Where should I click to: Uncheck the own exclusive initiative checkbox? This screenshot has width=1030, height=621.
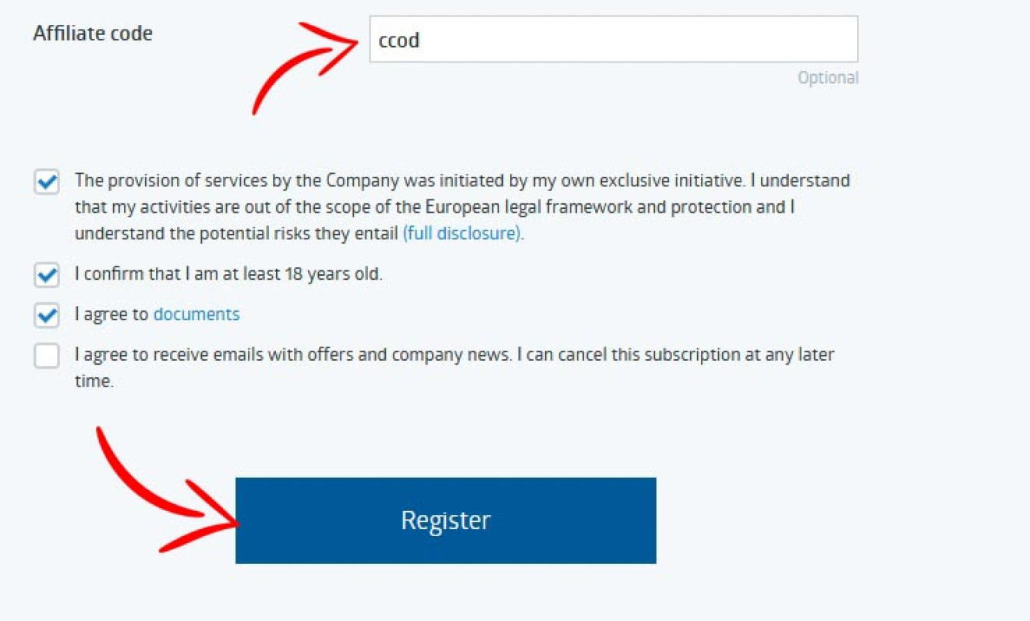47,182
